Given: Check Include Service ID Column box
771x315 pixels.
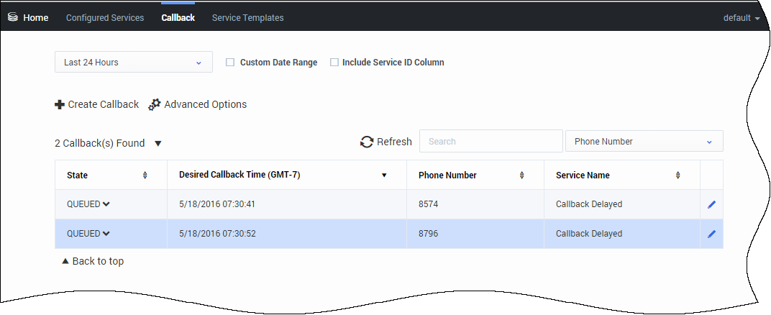Looking at the screenshot, I should [x=334, y=63].
